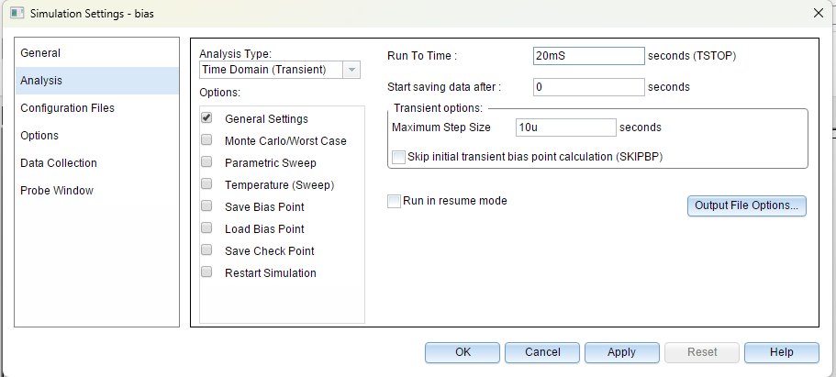
Task: Click the Run To Time input field
Action: coord(588,56)
